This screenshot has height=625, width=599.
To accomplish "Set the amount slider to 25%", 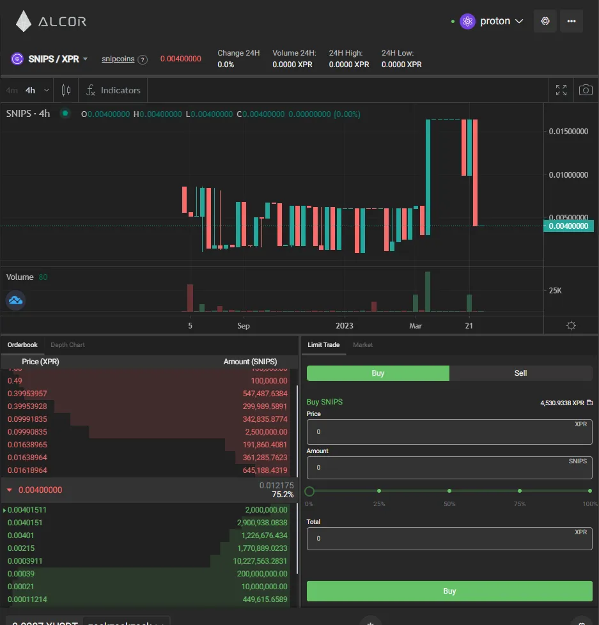I will pyautogui.click(x=379, y=491).
